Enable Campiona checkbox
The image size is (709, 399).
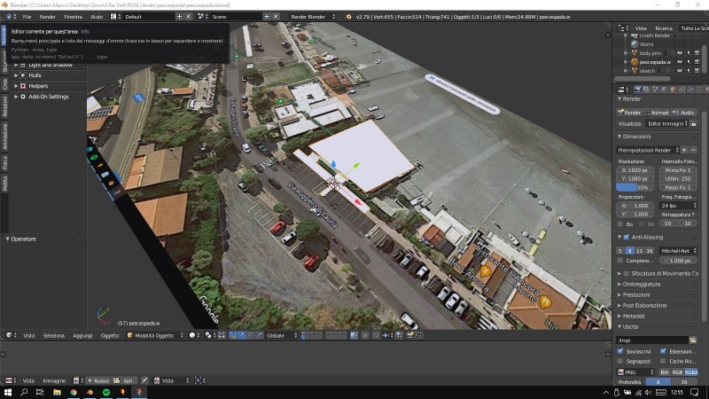pos(619,261)
